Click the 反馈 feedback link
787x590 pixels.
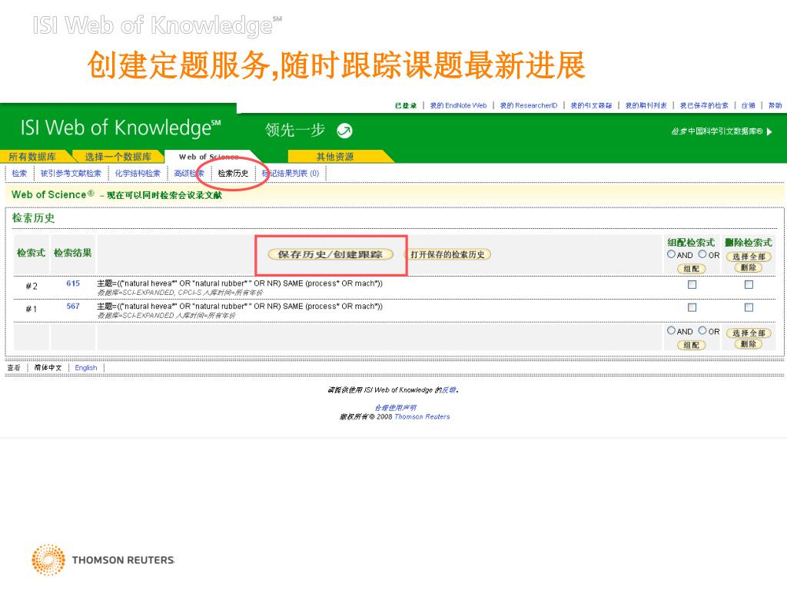(449, 389)
